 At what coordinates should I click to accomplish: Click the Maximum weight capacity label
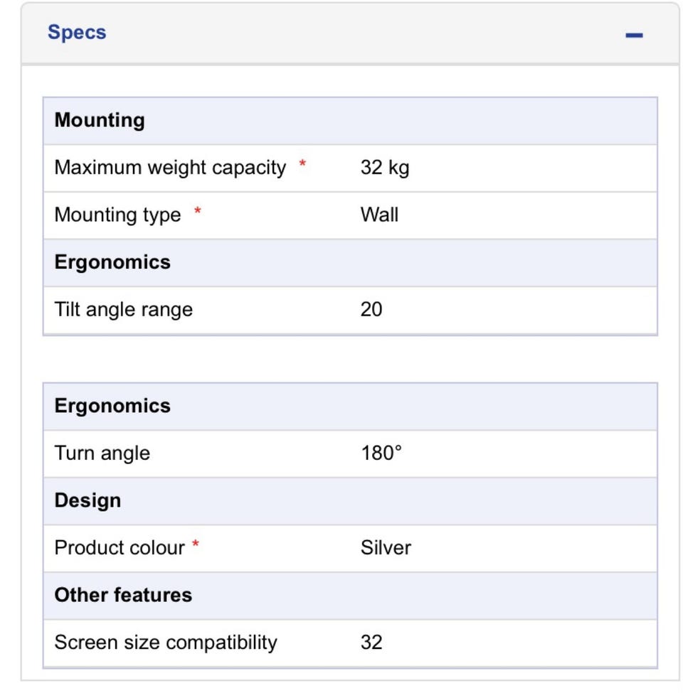point(170,168)
